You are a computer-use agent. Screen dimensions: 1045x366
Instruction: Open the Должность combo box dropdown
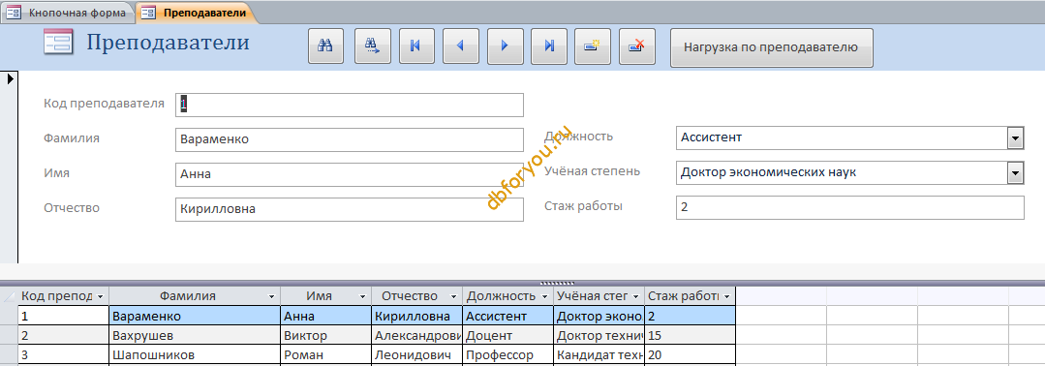1015,138
